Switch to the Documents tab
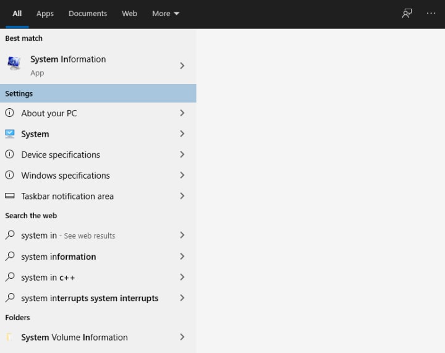 coord(88,14)
